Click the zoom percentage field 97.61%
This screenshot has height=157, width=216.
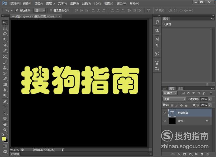point(14,150)
